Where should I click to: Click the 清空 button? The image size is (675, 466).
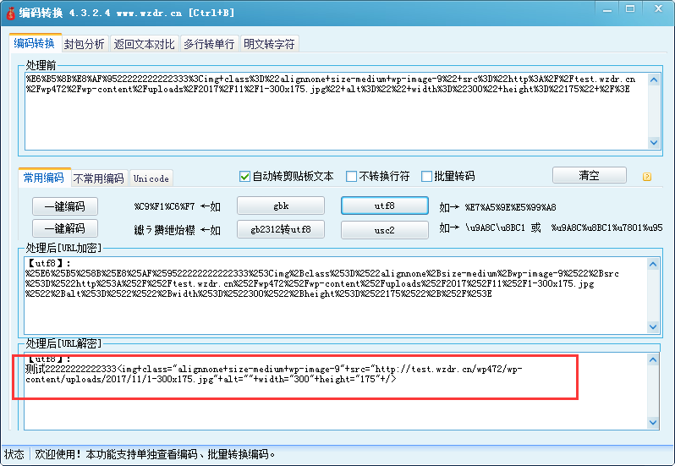click(590, 175)
